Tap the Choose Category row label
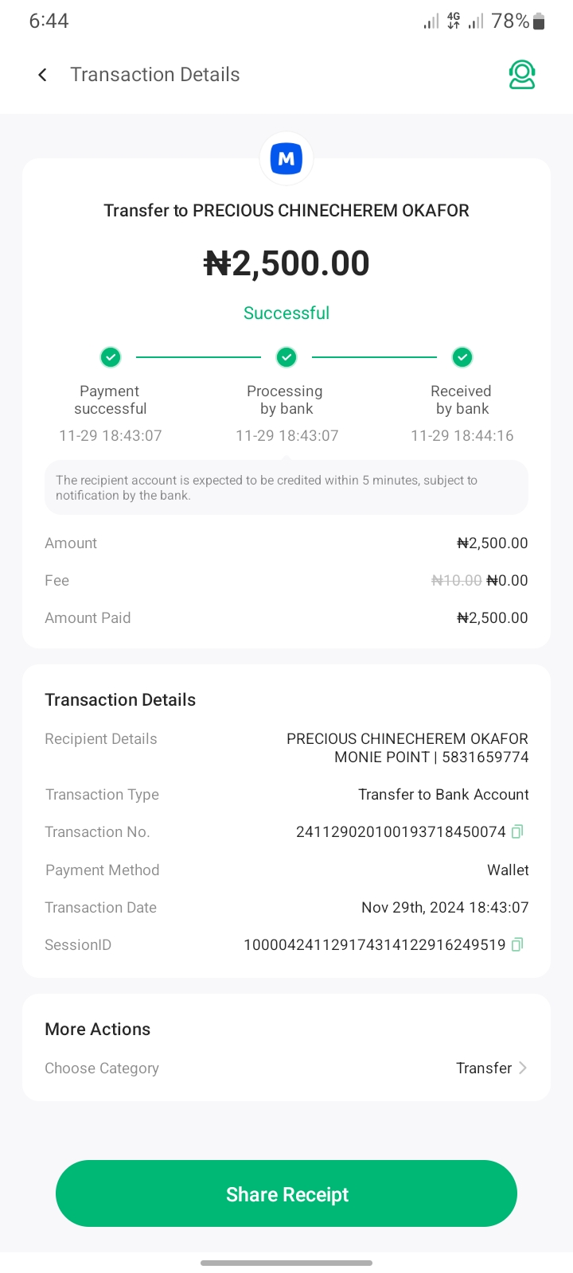573x1273 pixels. [x=102, y=1068]
